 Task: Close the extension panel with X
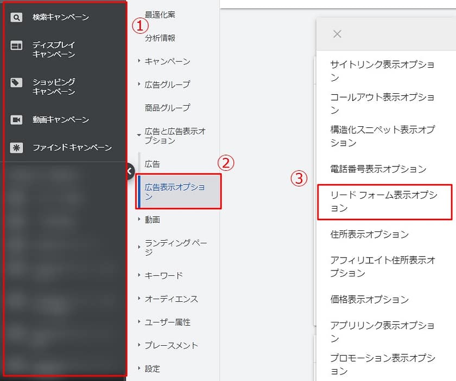(337, 34)
